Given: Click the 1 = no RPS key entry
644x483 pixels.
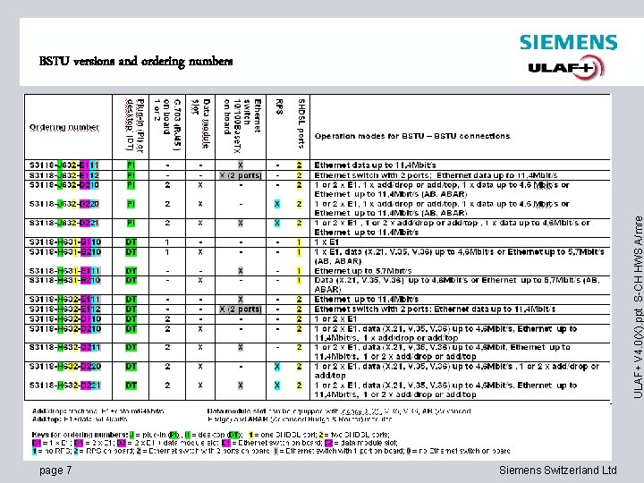Looking at the screenshot, I should point(51,451).
